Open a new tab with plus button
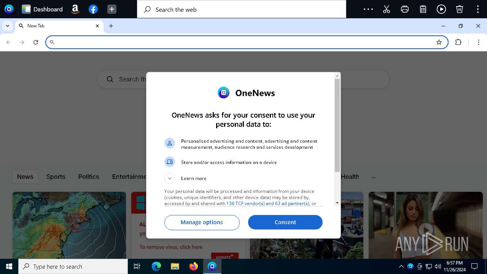 coord(111,26)
